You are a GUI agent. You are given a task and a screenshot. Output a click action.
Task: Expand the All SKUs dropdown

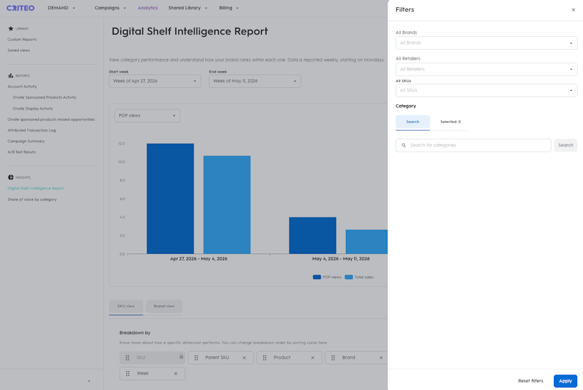click(x=486, y=90)
